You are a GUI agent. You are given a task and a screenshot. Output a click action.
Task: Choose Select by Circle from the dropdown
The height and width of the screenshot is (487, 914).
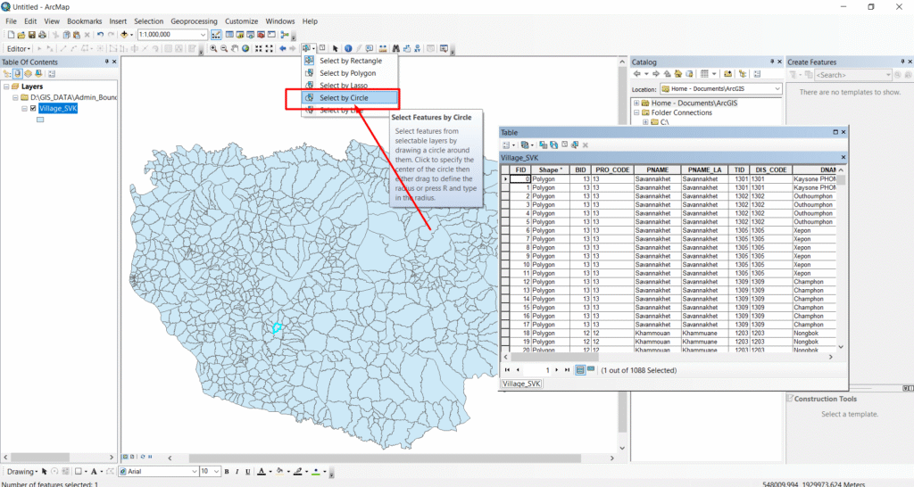click(x=350, y=98)
